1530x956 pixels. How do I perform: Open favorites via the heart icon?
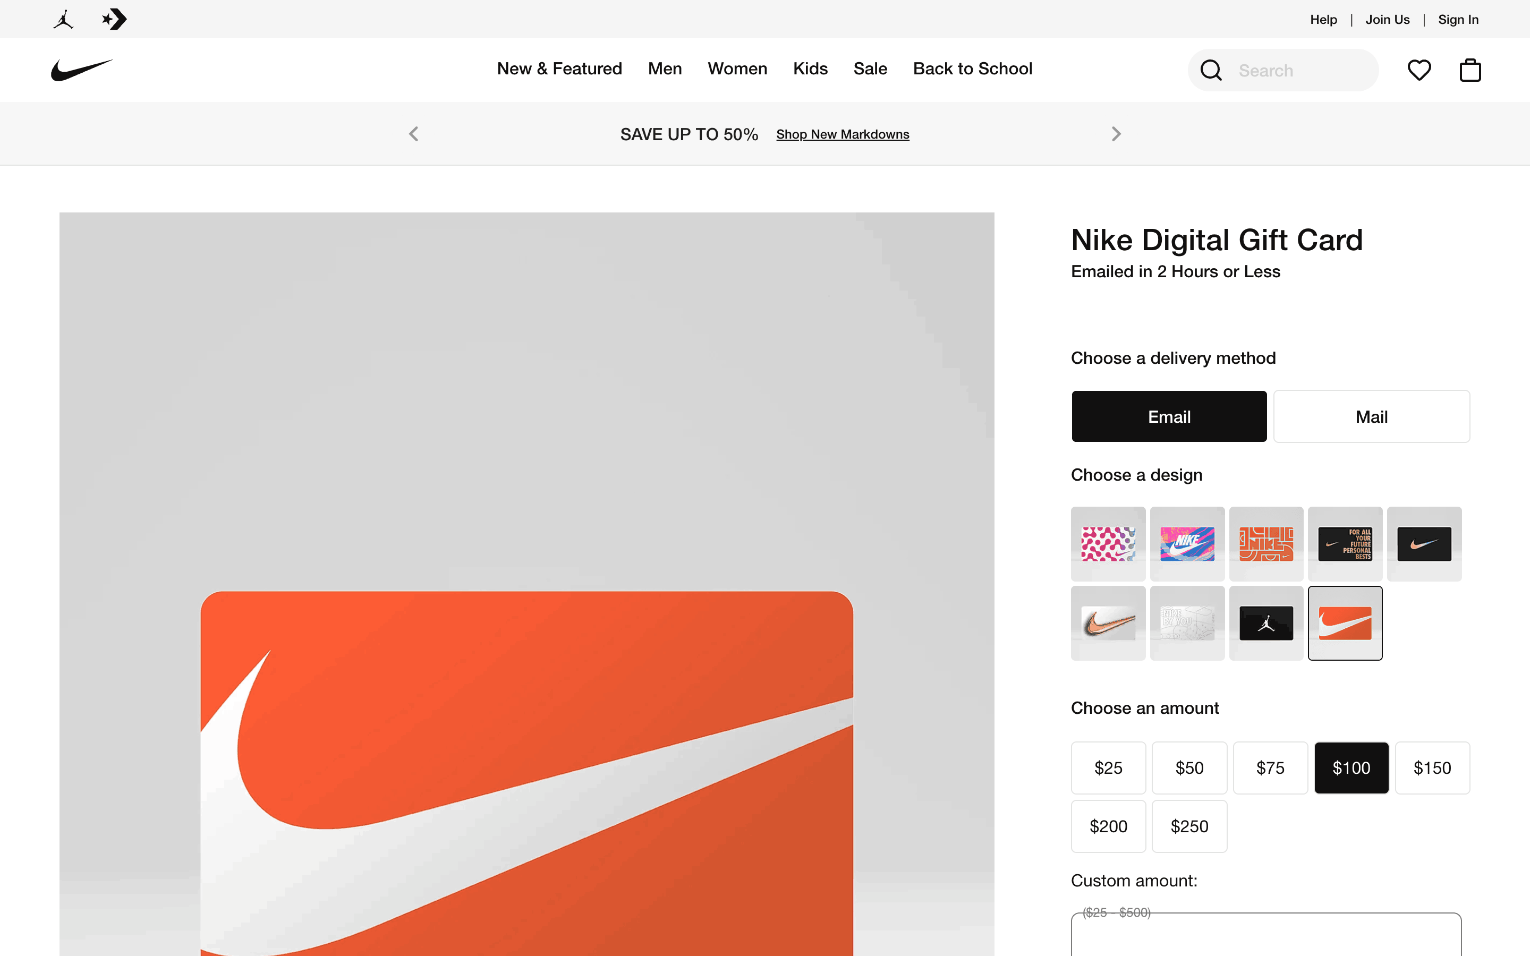(x=1419, y=70)
